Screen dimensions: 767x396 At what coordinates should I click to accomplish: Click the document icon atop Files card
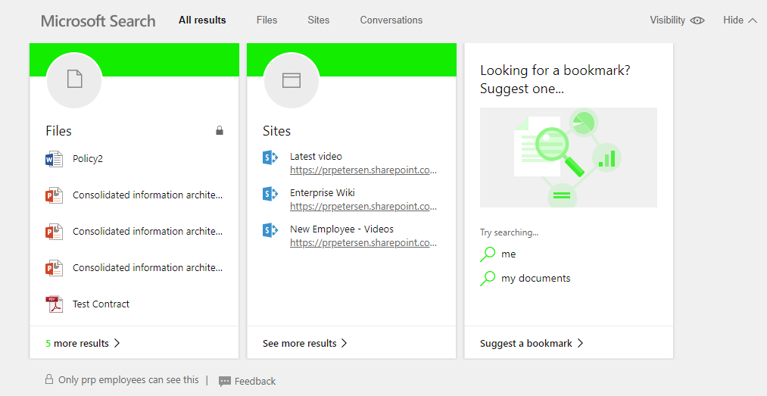coord(74,80)
